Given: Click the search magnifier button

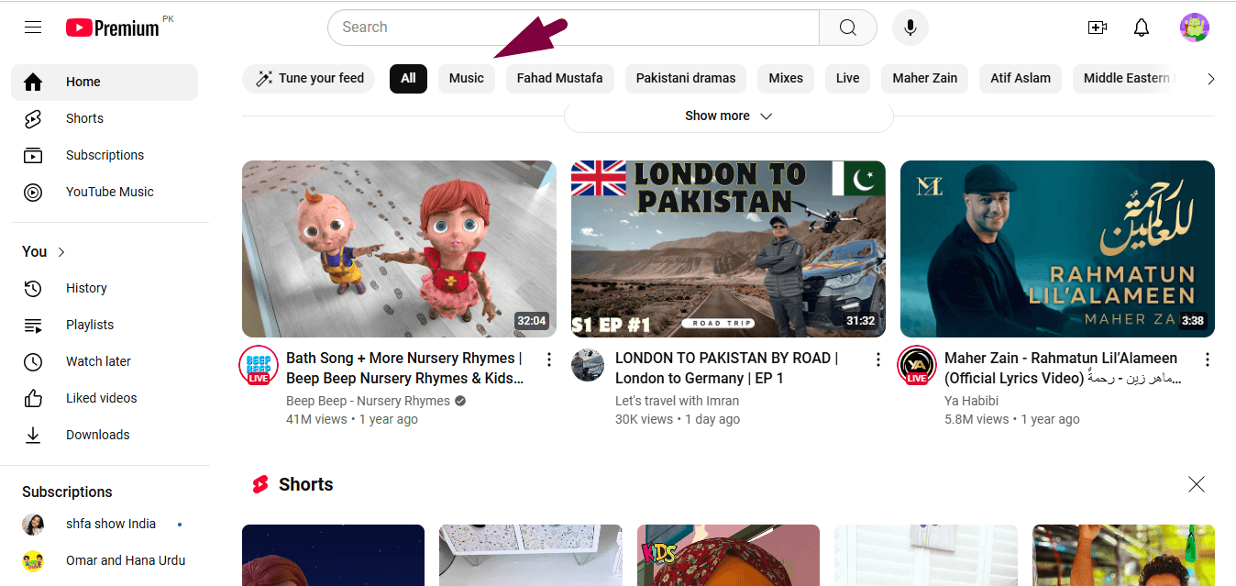Looking at the screenshot, I should (848, 28).
